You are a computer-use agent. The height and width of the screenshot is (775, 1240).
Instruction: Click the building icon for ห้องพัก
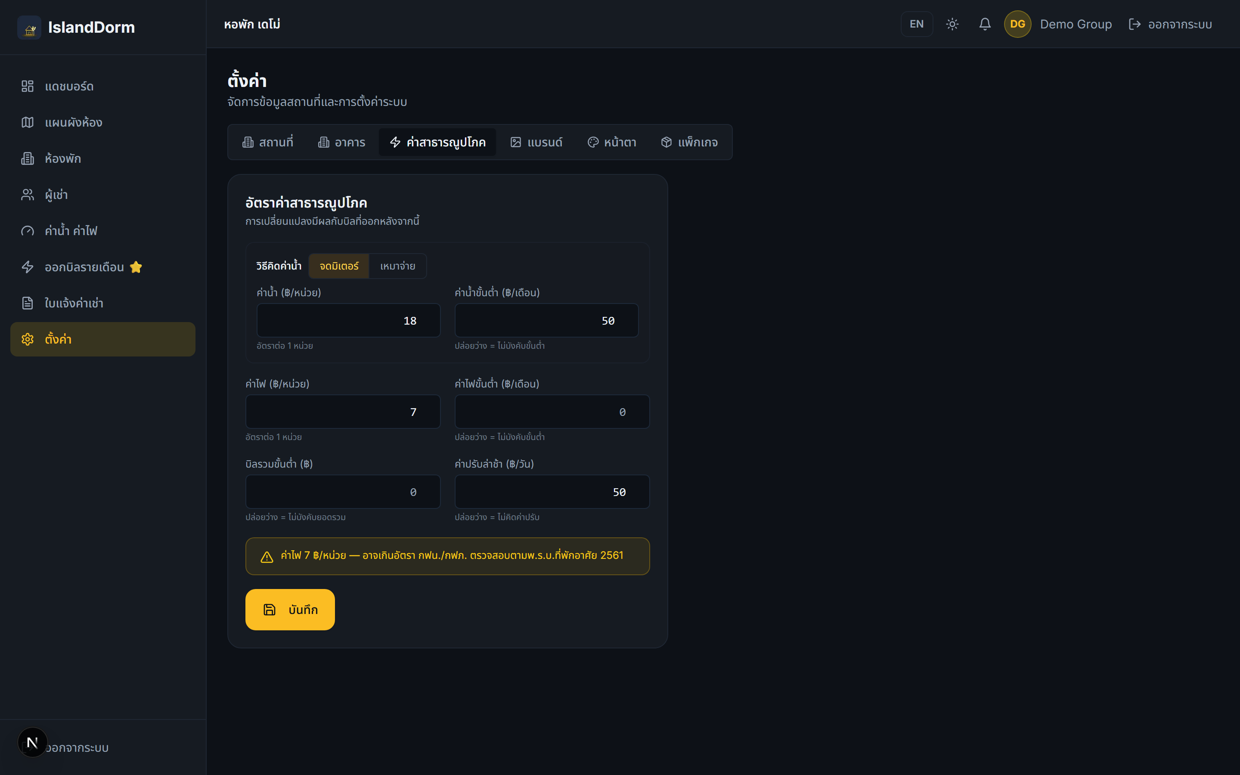tap(28, 158)
